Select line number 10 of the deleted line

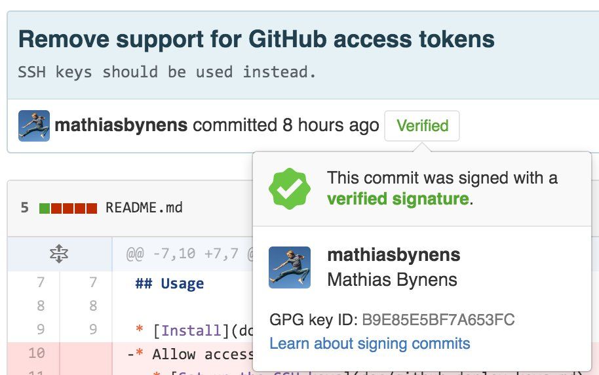tap(36, 354)
